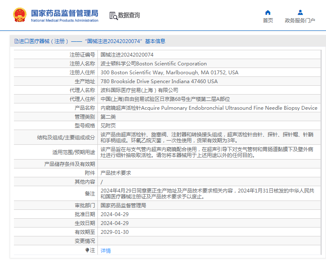Click the 注册人住所 row label
Viewport: 326px width, 263px height.
click(x=82, y=73)
